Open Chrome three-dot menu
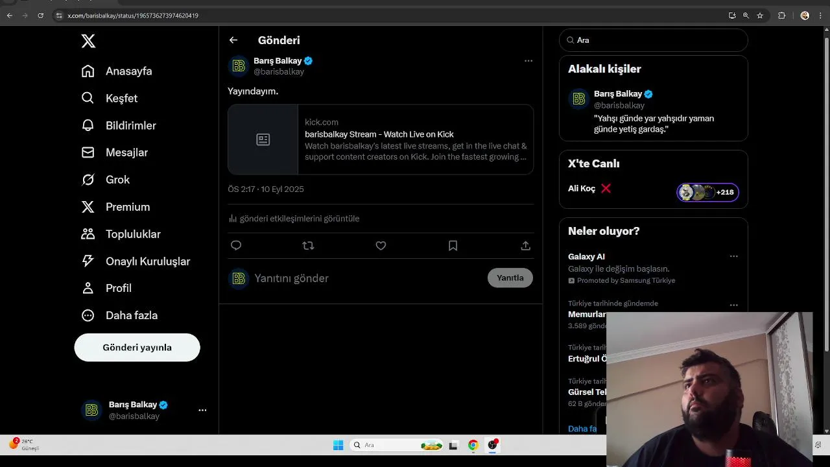The height and width of the screenshot is (467, 830). tap(820, 16)
